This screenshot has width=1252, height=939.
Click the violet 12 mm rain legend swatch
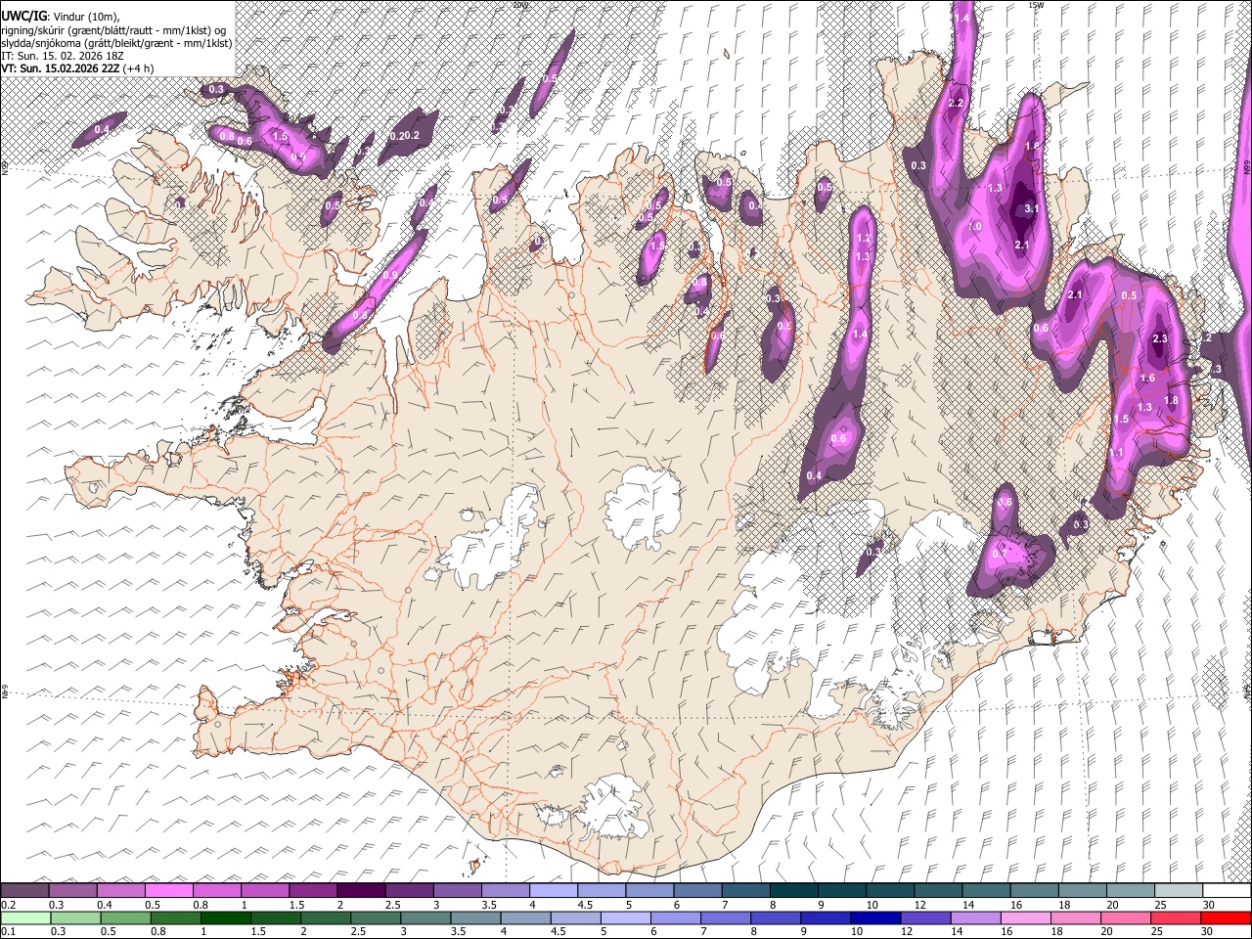(925, 917)
